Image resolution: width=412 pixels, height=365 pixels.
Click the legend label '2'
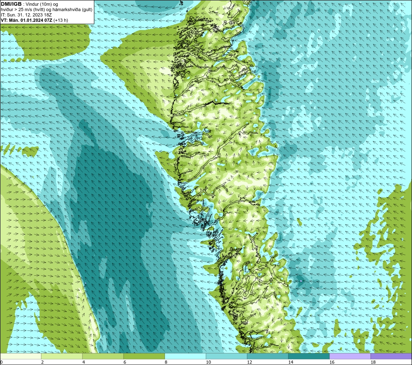click(42, 362)
